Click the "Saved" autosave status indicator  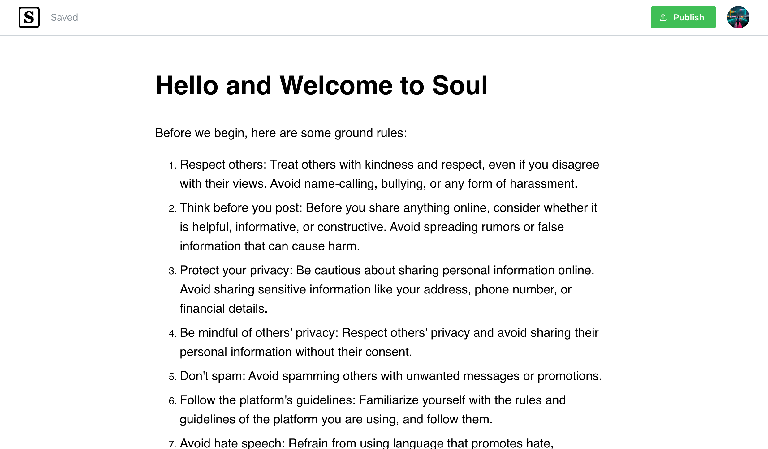(x=64, y=17)
